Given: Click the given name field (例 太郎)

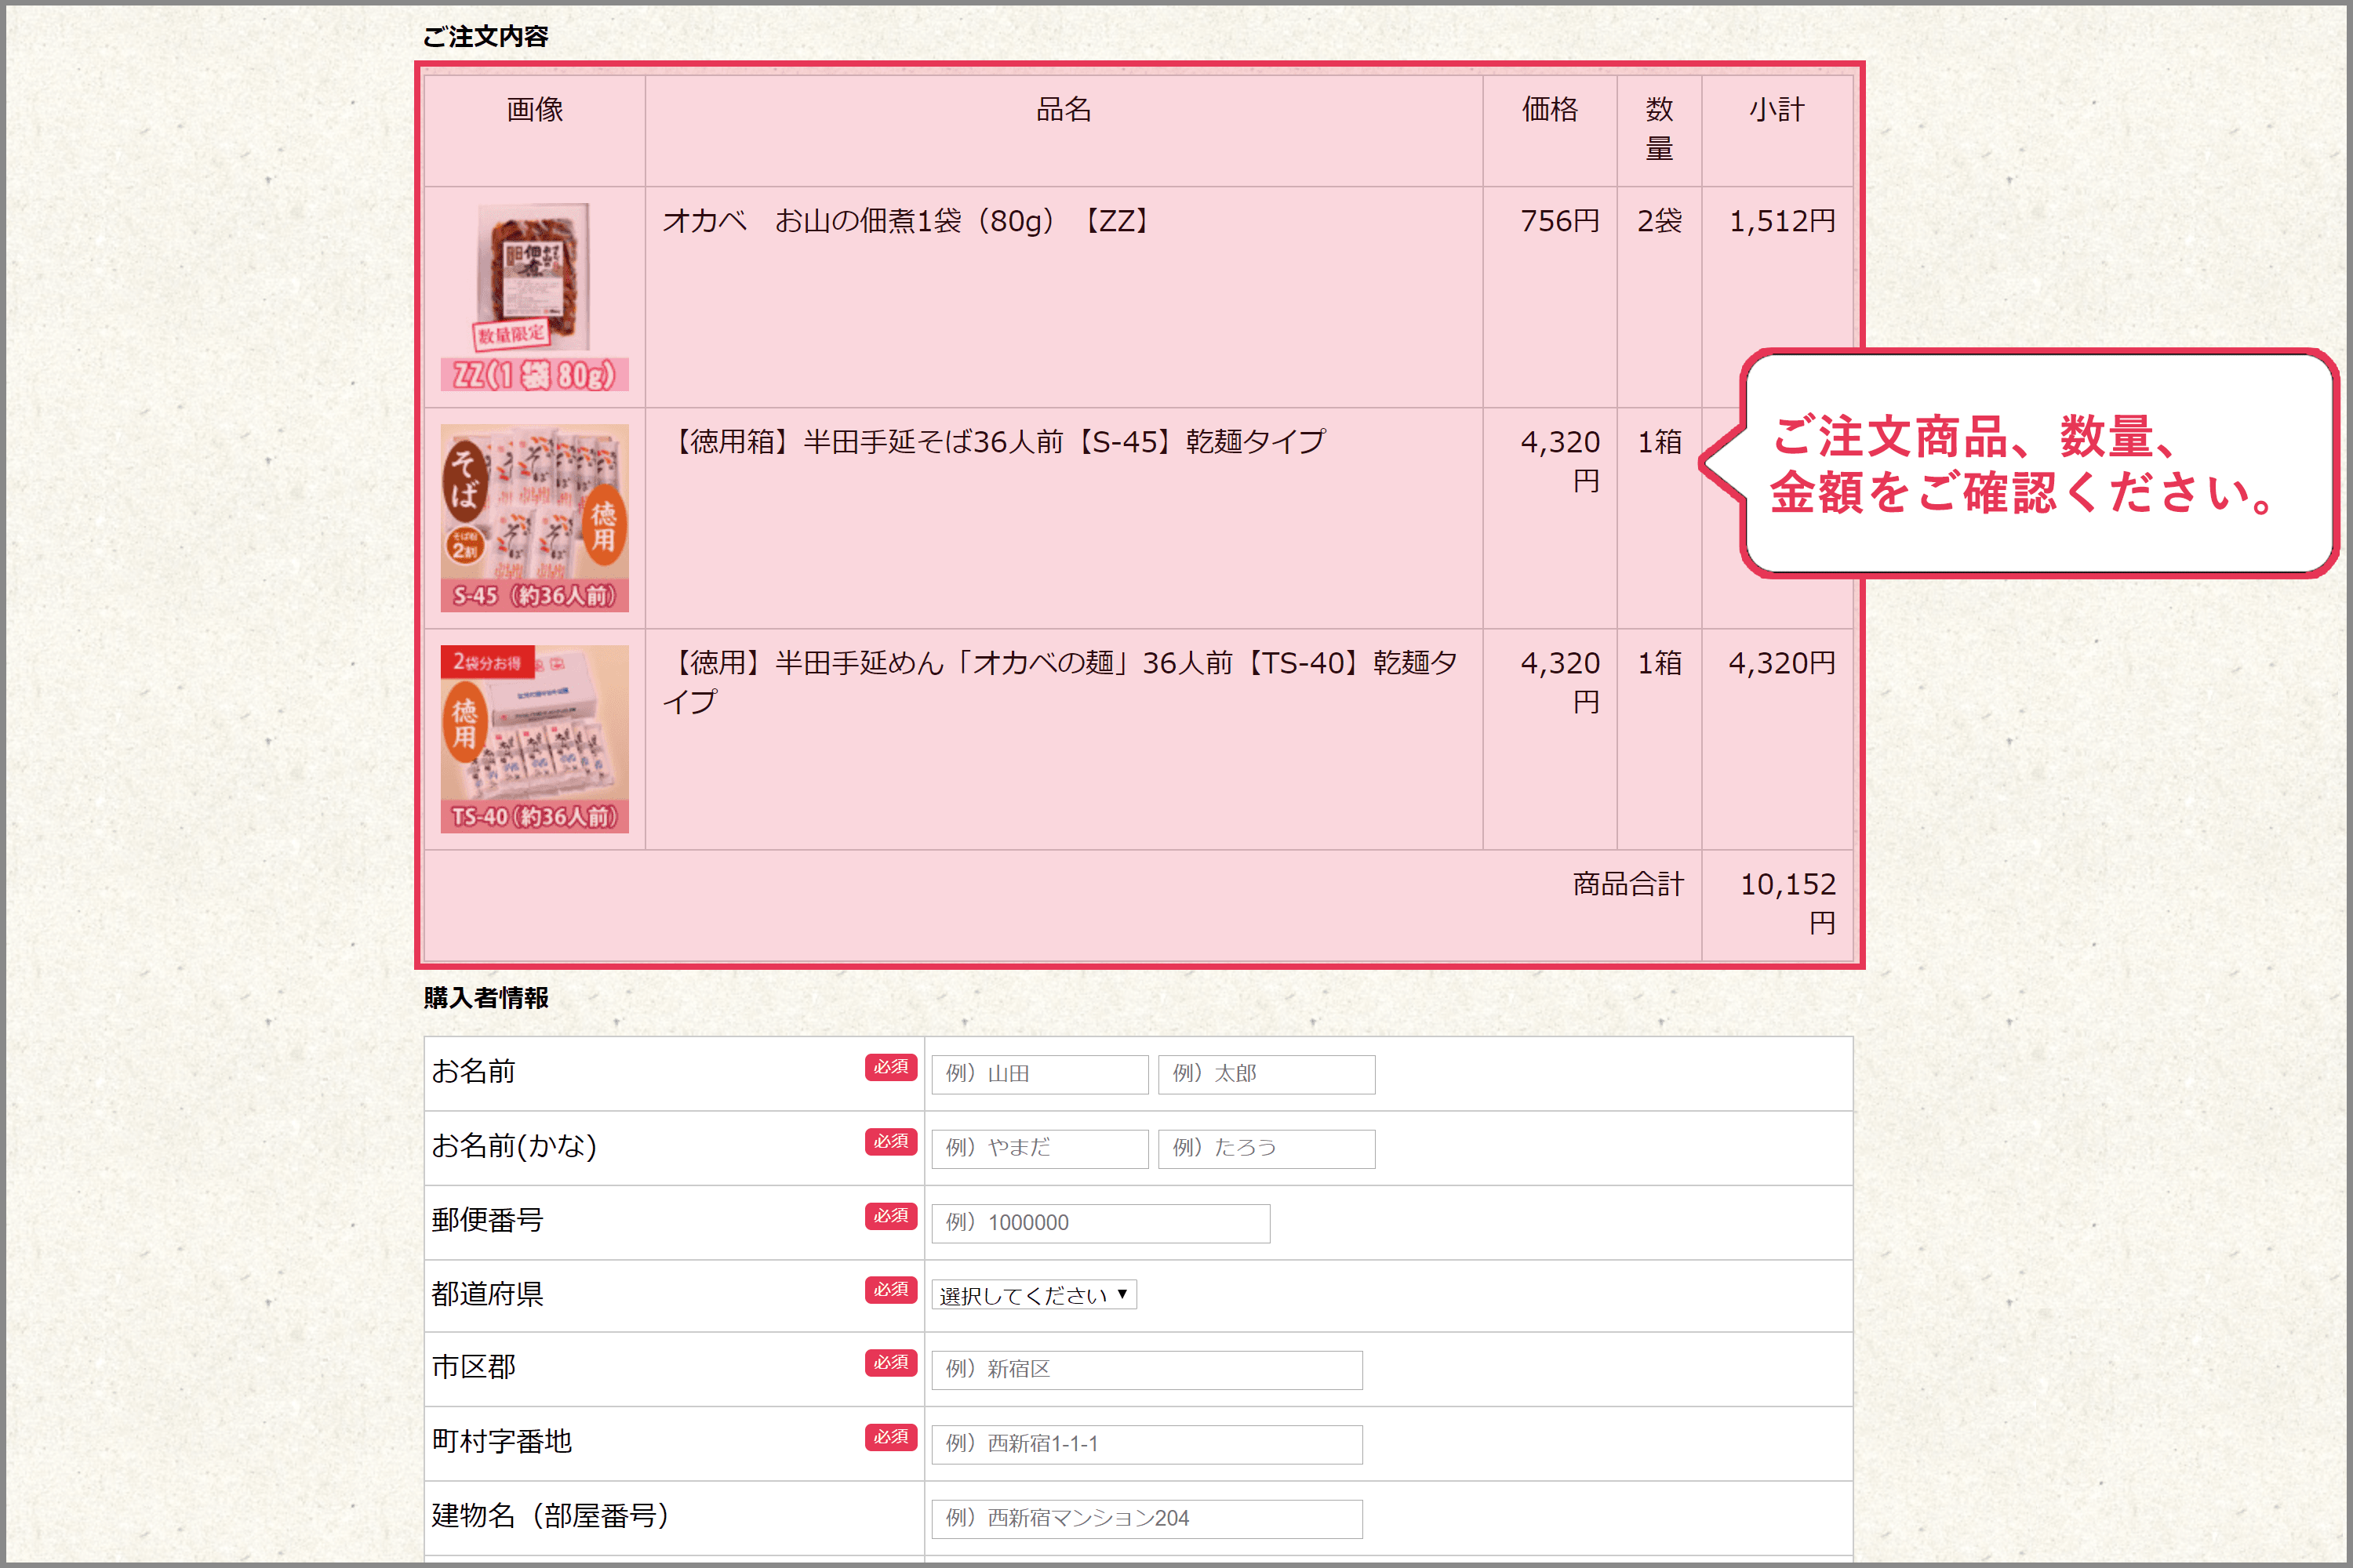Looking at the screenshot, I should point(1267,1074).
